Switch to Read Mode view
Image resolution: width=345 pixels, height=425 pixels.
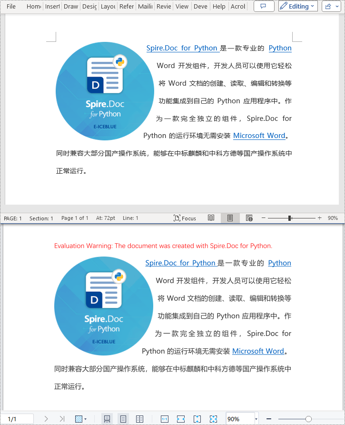tap(211, 218)
